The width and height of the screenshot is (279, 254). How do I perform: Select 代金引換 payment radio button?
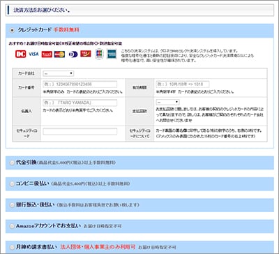coord(12,163)
